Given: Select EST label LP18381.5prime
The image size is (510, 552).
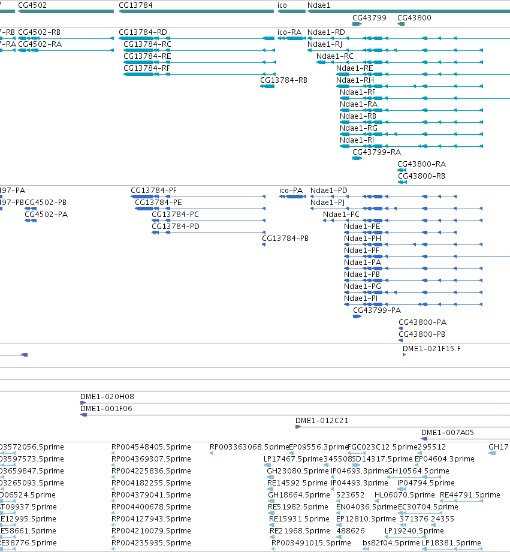Looking at the screenshot, I should point(451,542).
